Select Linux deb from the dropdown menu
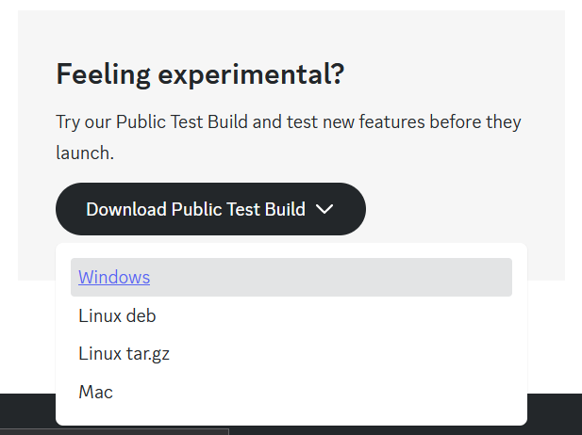 click(x=117, y=316)
